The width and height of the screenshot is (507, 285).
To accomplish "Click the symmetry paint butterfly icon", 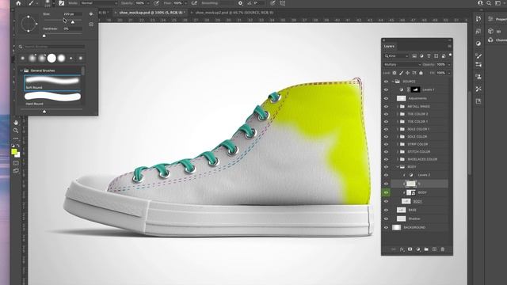I will pos(283,3).
